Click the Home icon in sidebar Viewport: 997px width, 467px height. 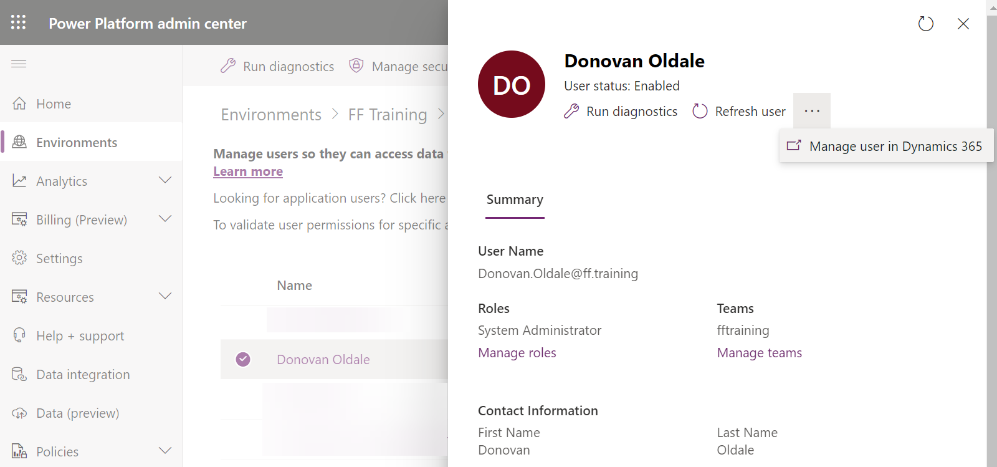pyautogui.click(x=19, y=104)
